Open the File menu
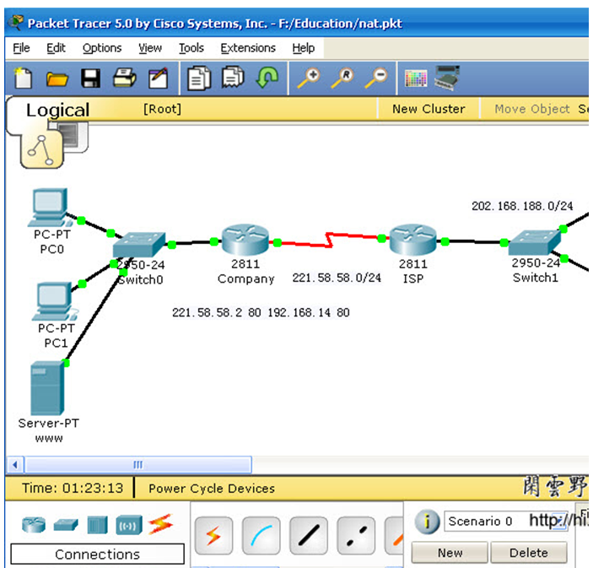The height and width of the screenshot is (568, 593). pos(21,48)
